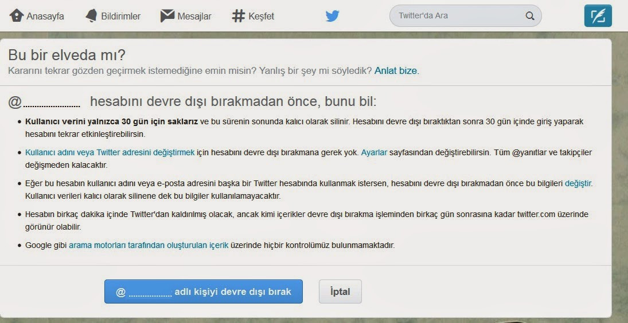Click the Bildirimler bell icon
This screenshot has width=628, height=323.
coord(91,15)
